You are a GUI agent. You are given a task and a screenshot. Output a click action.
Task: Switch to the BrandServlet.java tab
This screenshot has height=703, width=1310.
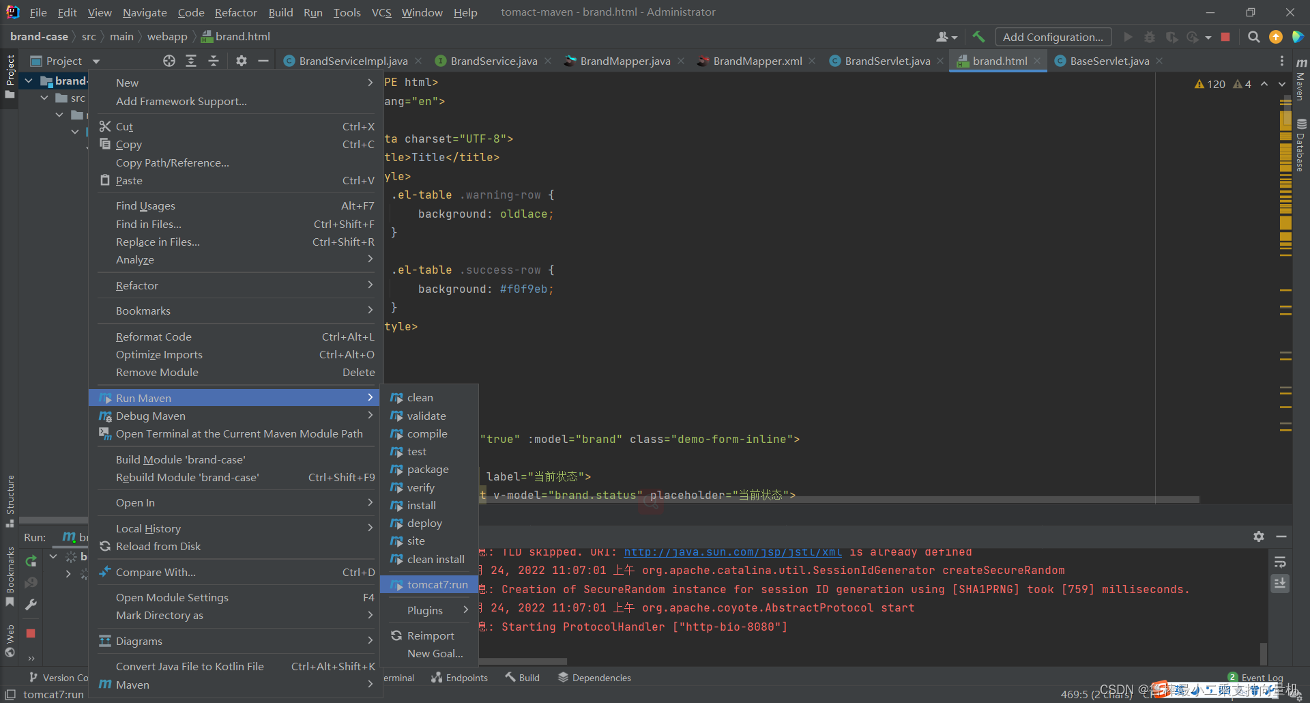tap(887, 61)
